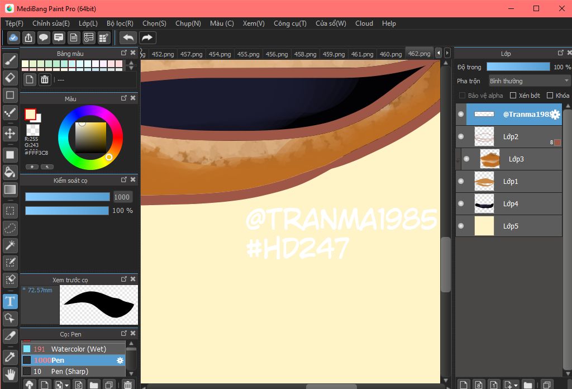Open the Pha trộn blend mode dropdown
Image resolution: width=572 pixels, height=389 pixels.
[530, 80]
